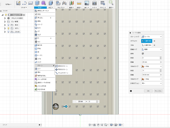Click the Orbit icon in navigation bar
This screenshot has height=128, width=170.
(90, 125)
